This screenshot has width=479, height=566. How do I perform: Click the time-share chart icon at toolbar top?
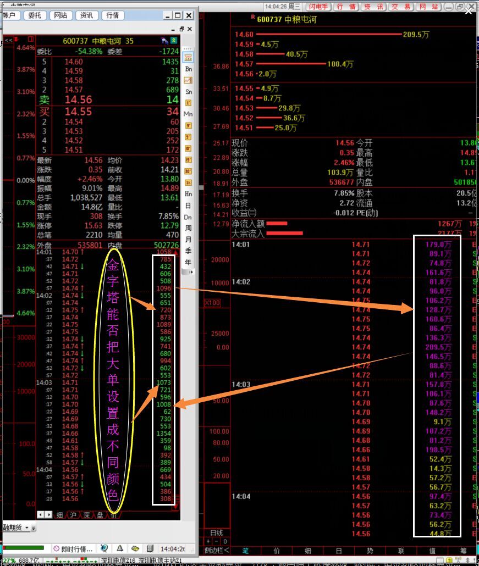click(x=188, y=57)
